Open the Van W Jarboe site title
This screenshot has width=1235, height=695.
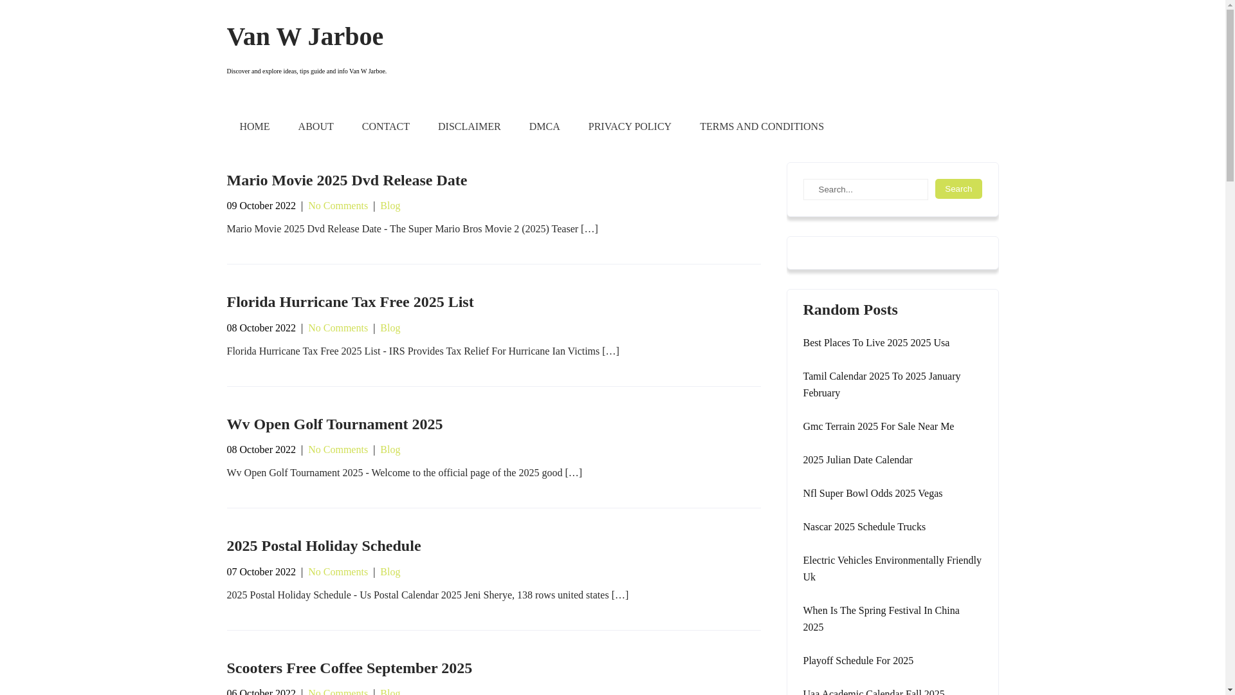click(305, 37)
